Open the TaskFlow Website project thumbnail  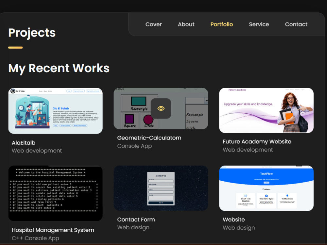point(266,188)
